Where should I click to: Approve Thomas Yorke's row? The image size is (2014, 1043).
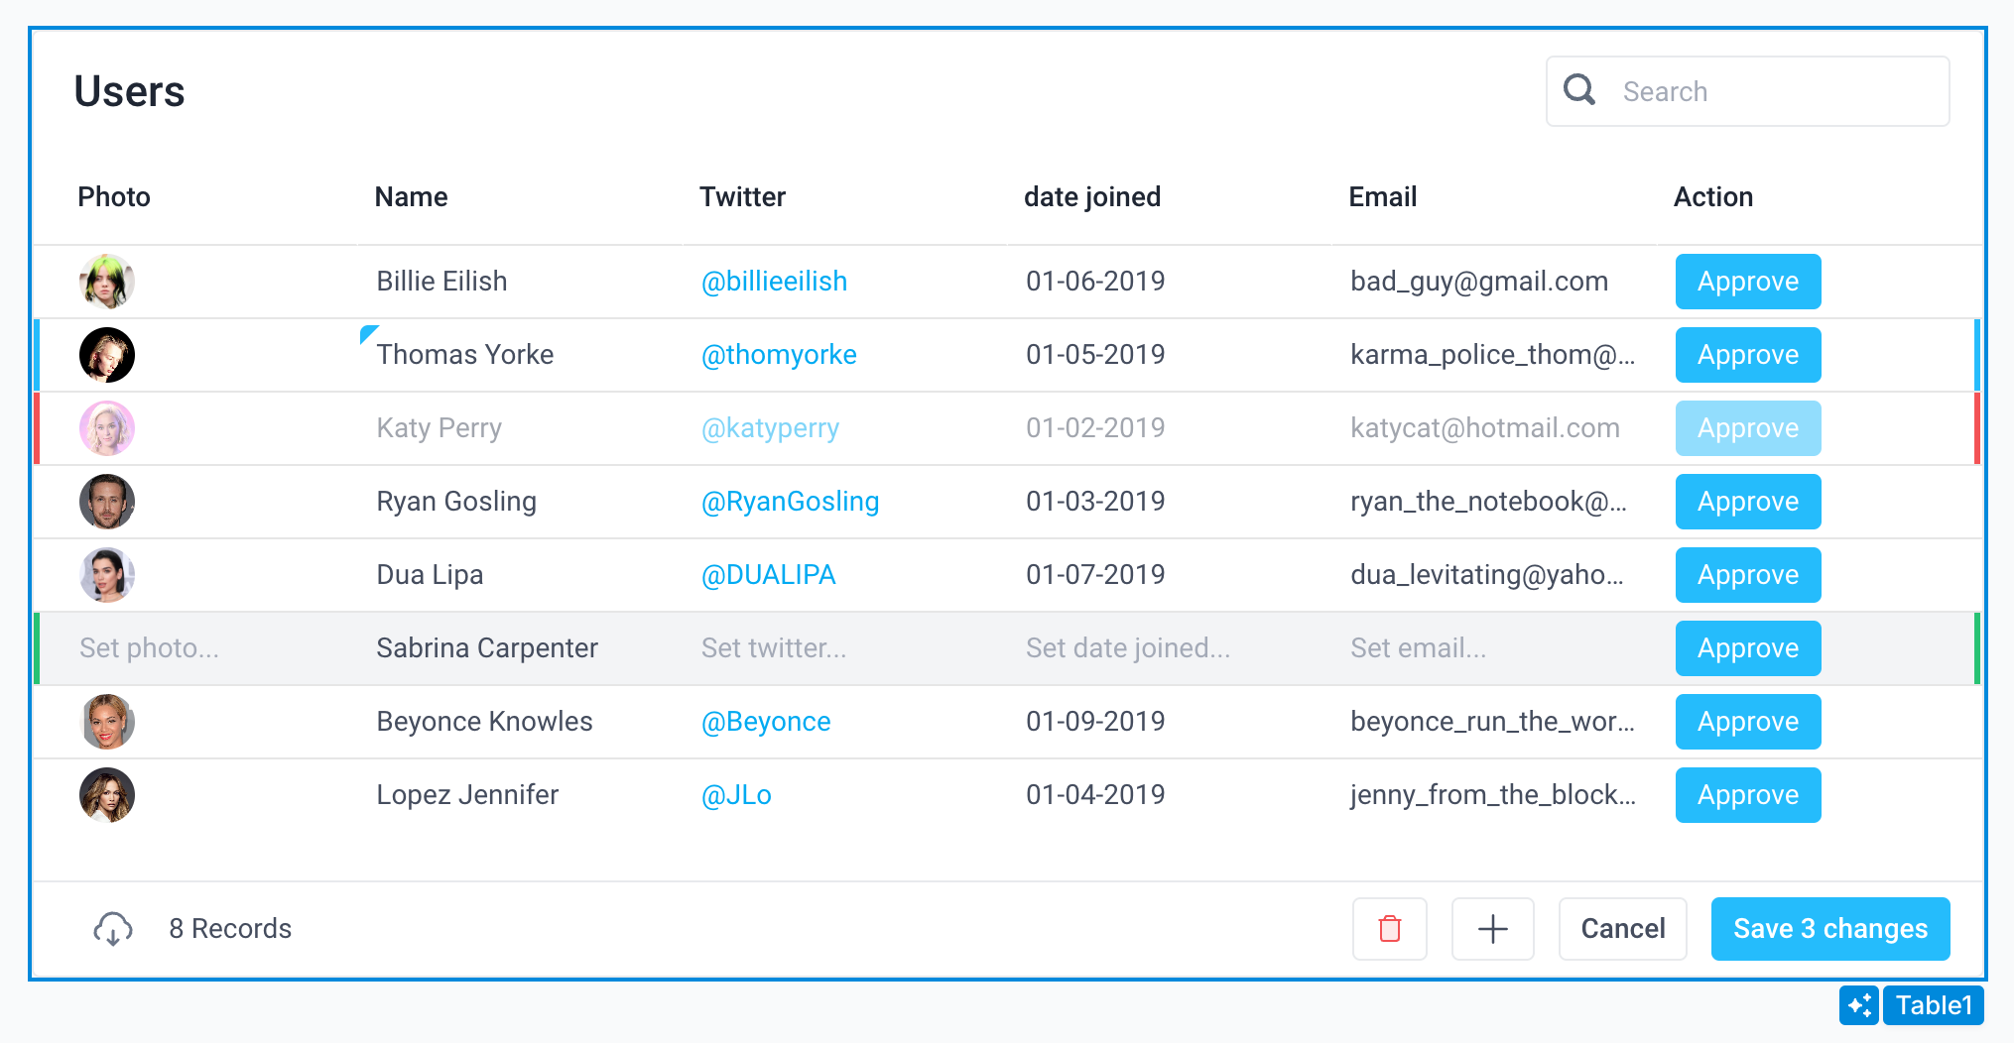click(1747, 355)
